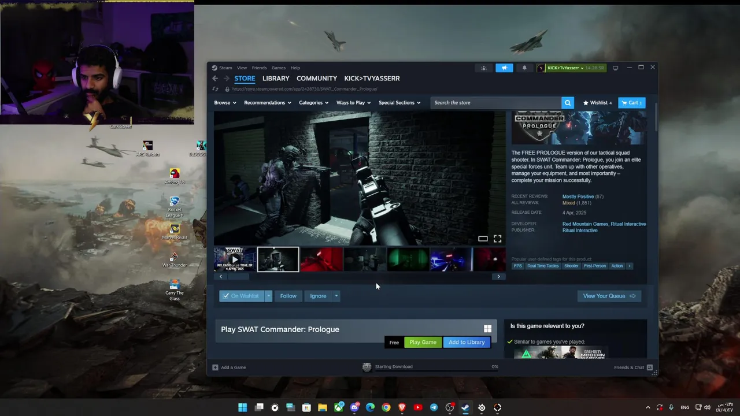Click the Real Time Tactics tag
740x416 pixels.
[543, 266]
